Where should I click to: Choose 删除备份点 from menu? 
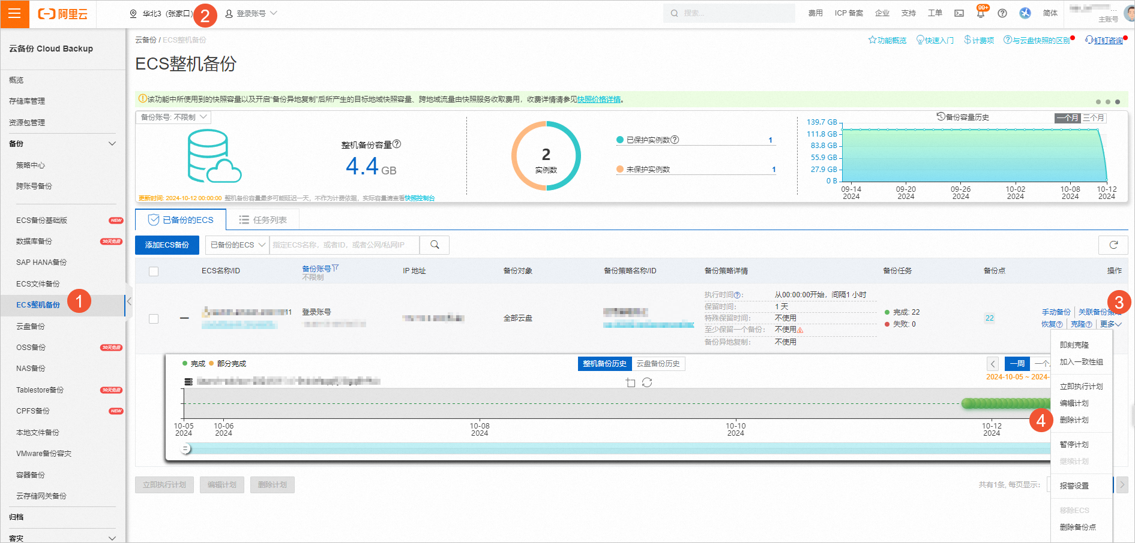pyautogui.click(x=1077, y=527)
